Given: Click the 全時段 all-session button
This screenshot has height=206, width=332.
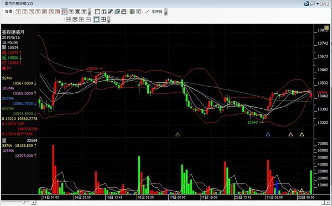Looking at the screenshot, I should (157, 12).
